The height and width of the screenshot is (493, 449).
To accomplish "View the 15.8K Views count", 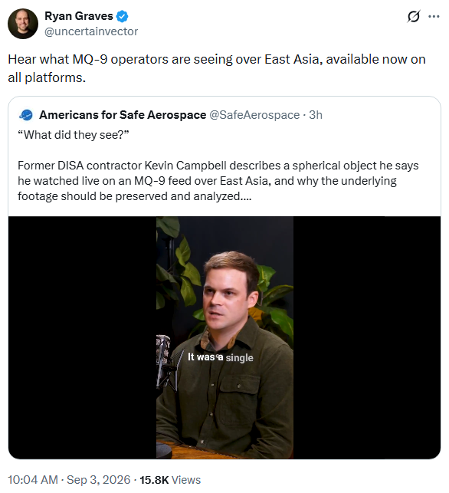I will [x=170, y=480].
